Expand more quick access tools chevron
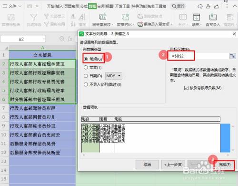 [x=37, y=6]
